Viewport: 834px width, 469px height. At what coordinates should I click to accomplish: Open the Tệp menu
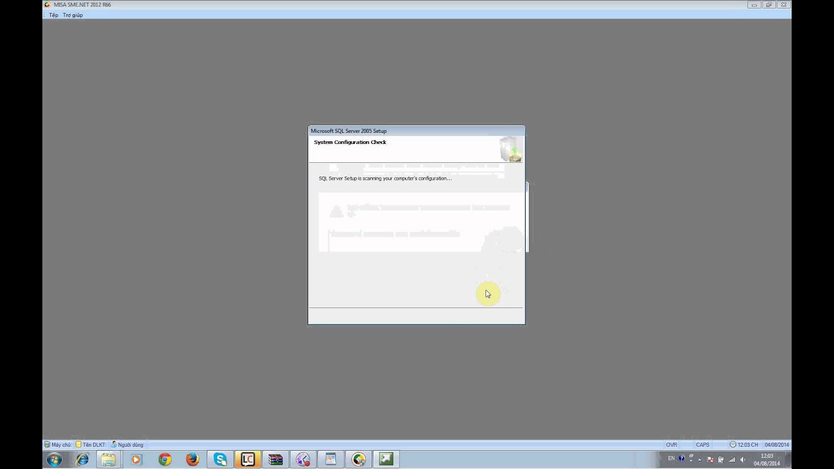(53, 15)
